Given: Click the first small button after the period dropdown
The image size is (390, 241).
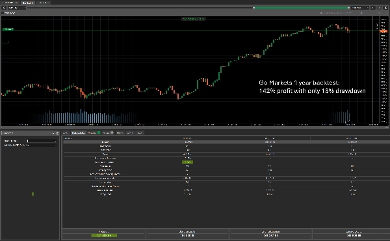Looking at the screenshot, I should coord(373,8).
